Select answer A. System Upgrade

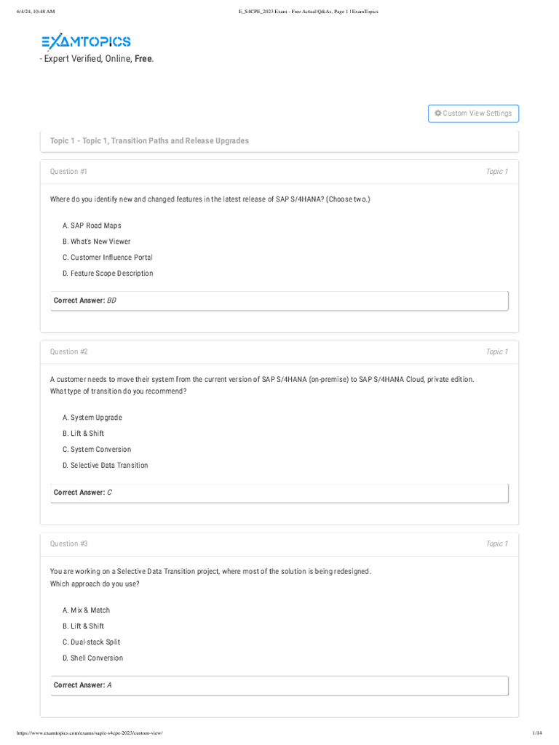click(x=92, y=418)
